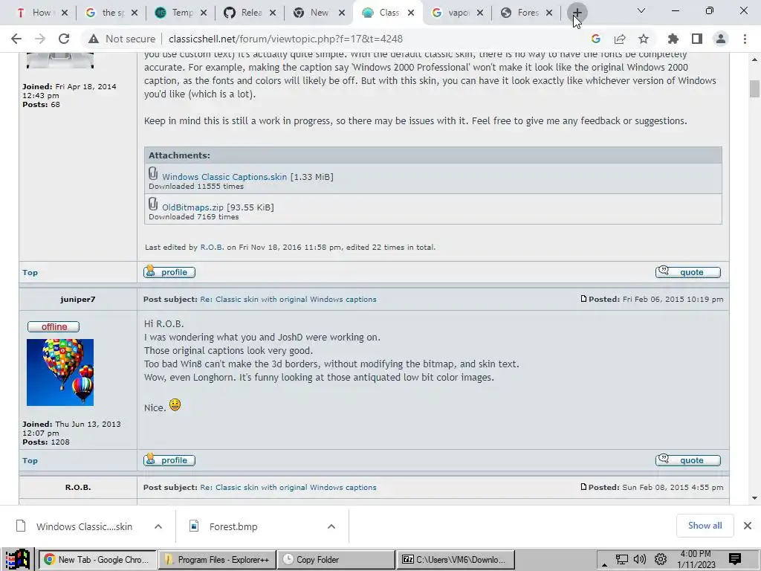Expand options for Windows Classic skin download
Screen dimensions: 761x571
[x=158, y=526]
